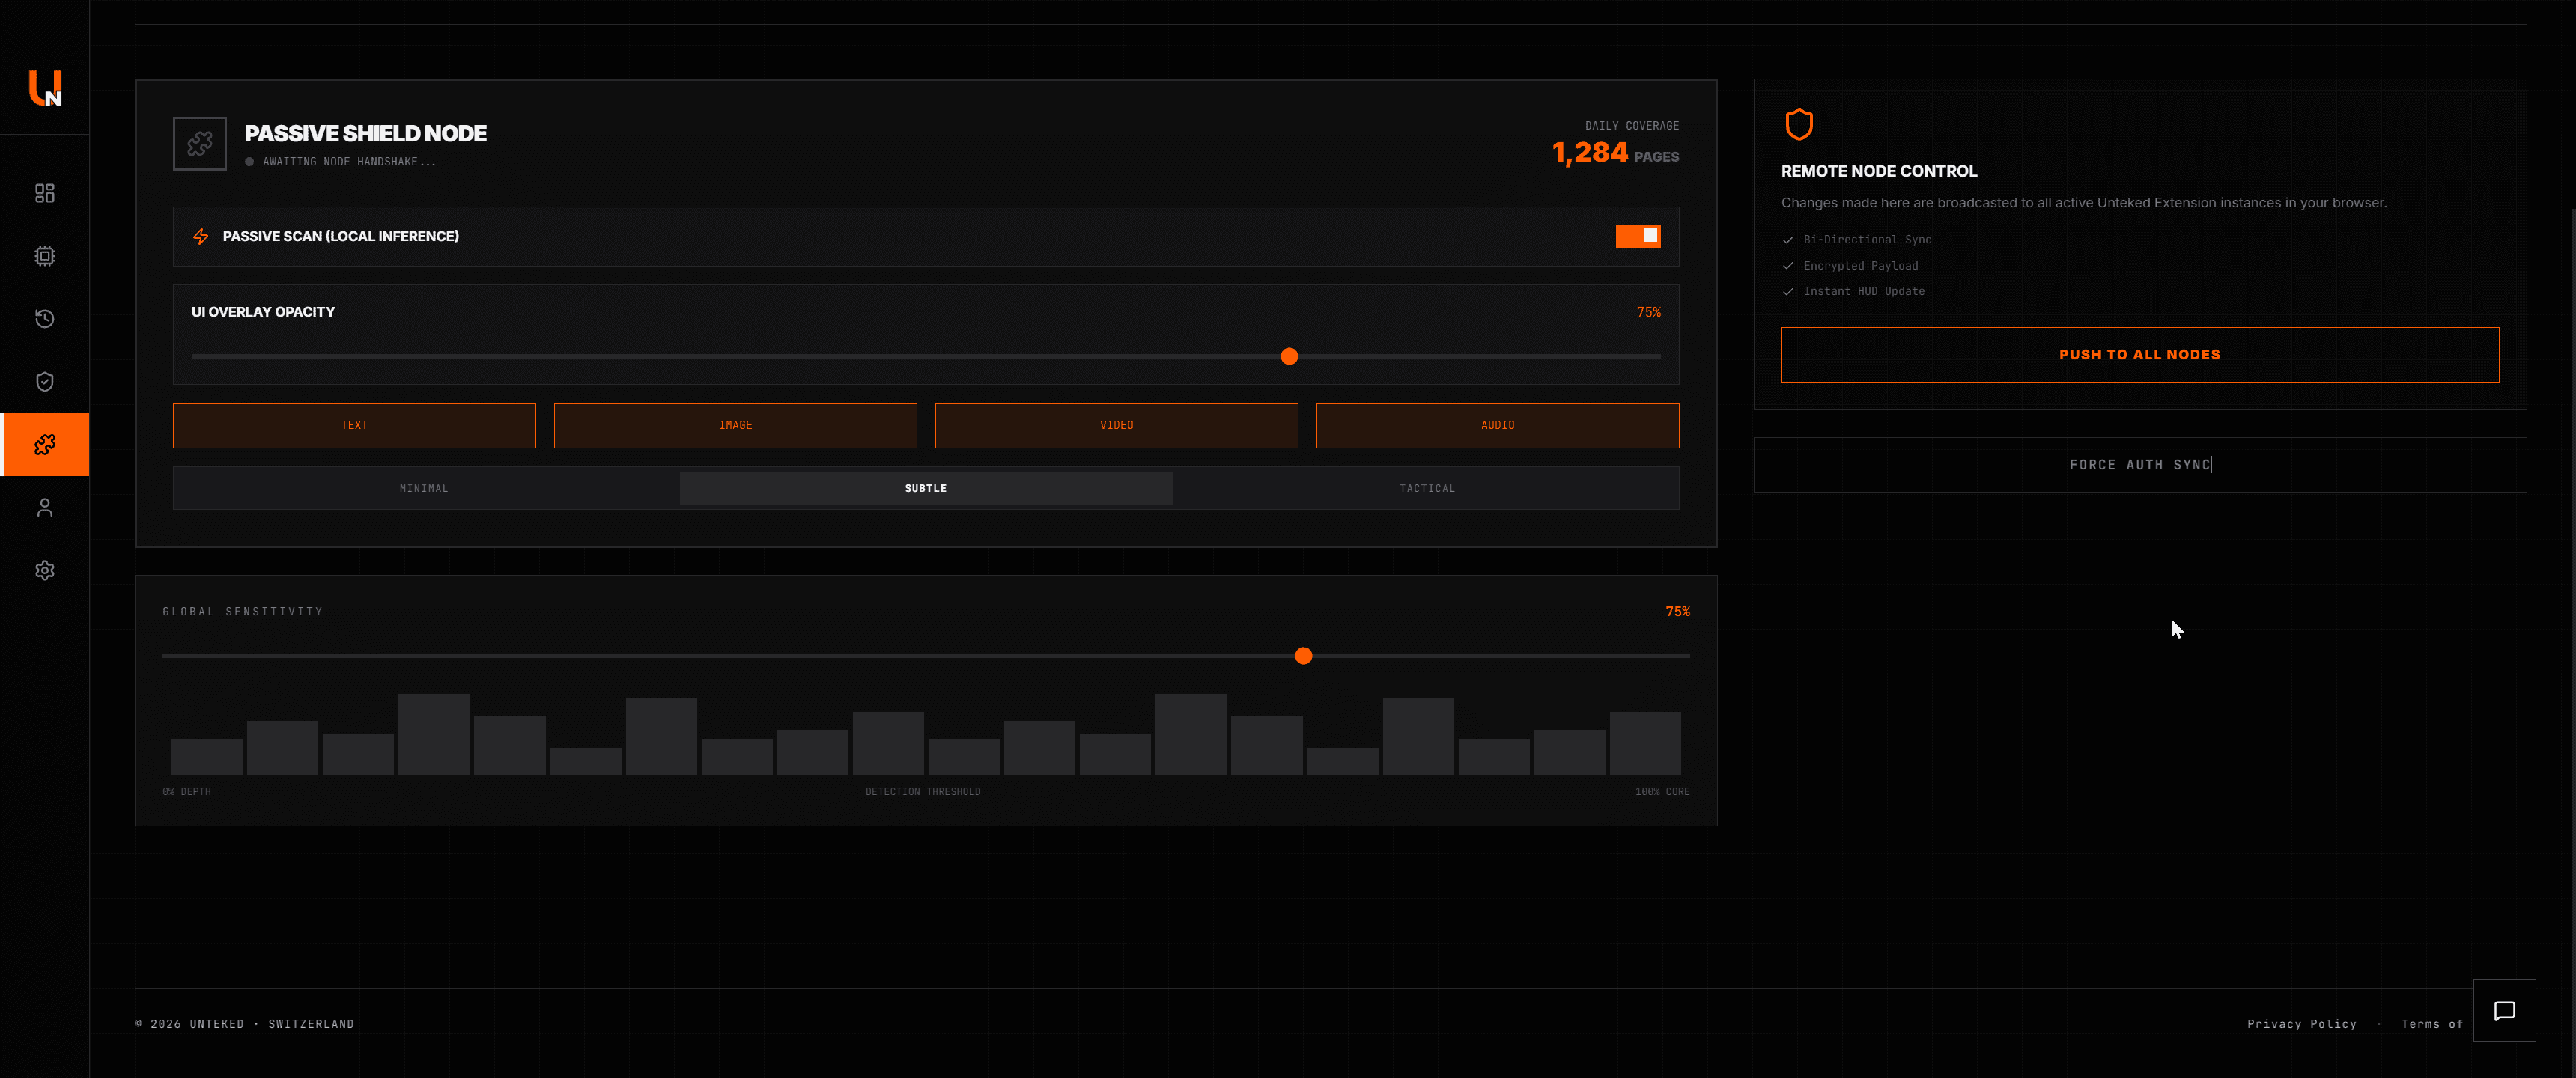Switch to the TACTICAL overlay mode

point(1427,488)
